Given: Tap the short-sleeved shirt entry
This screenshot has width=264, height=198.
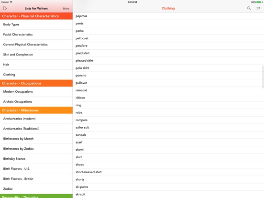Looking at the screenshot, I should point(168,172).
